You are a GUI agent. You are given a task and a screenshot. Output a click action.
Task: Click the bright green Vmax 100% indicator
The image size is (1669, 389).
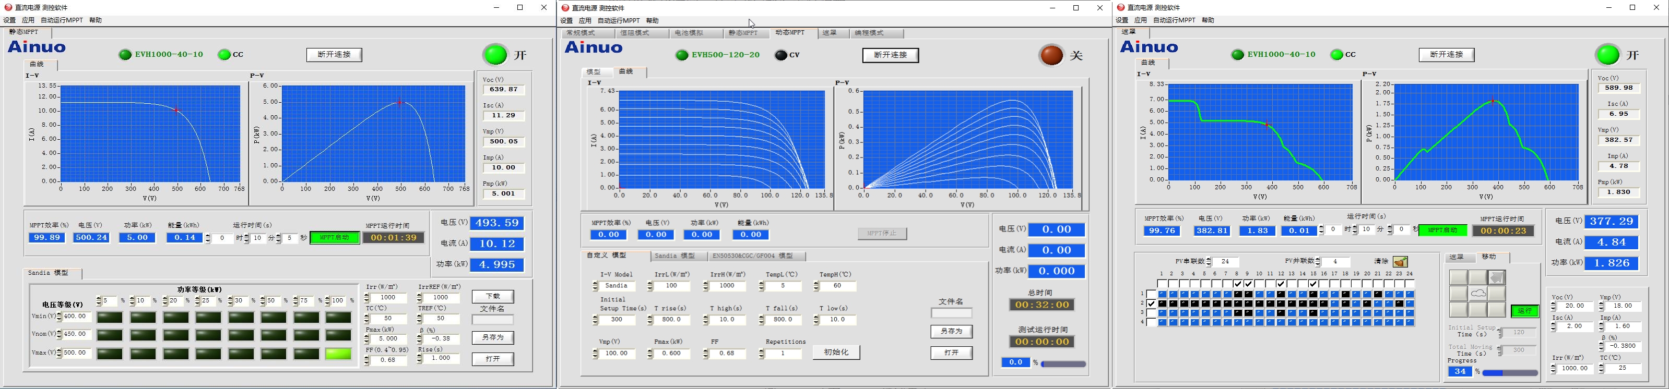338,354
